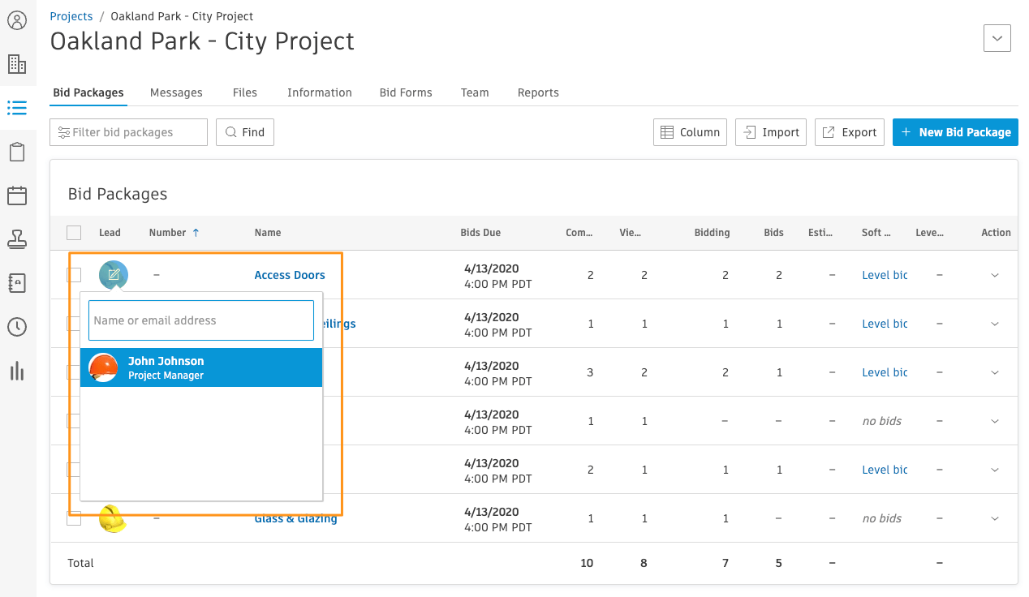This screenshot has height=597, width=1029.
Task: Open the clipboard icon in the sidebar
Action: click(x=18, y=152)
